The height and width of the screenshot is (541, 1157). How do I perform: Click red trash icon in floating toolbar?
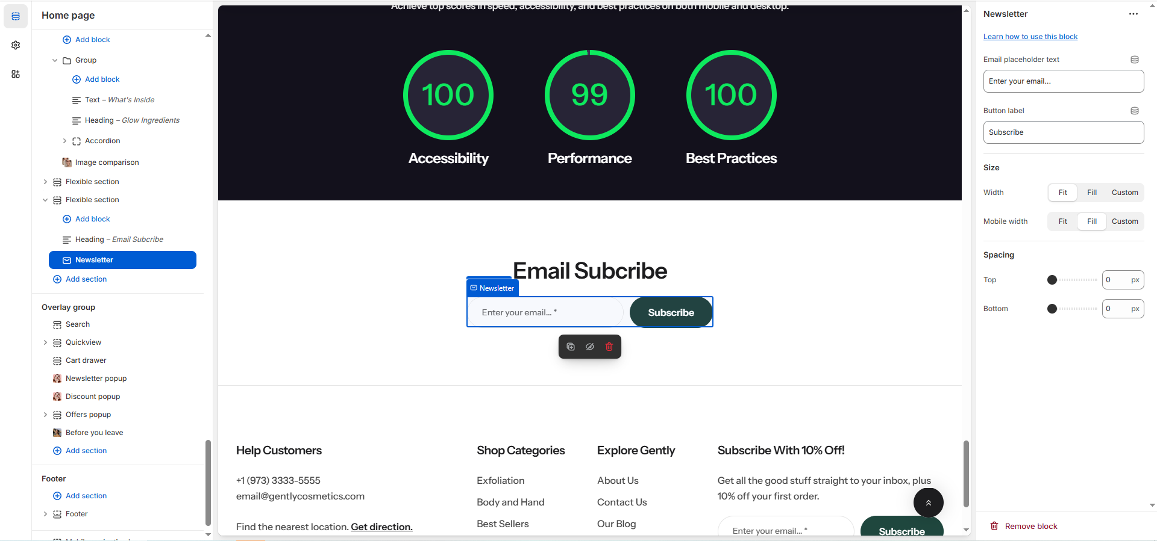click(x=609, y=347)
